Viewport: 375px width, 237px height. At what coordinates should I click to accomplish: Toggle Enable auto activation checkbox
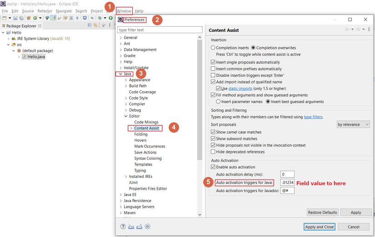(213, 167)
